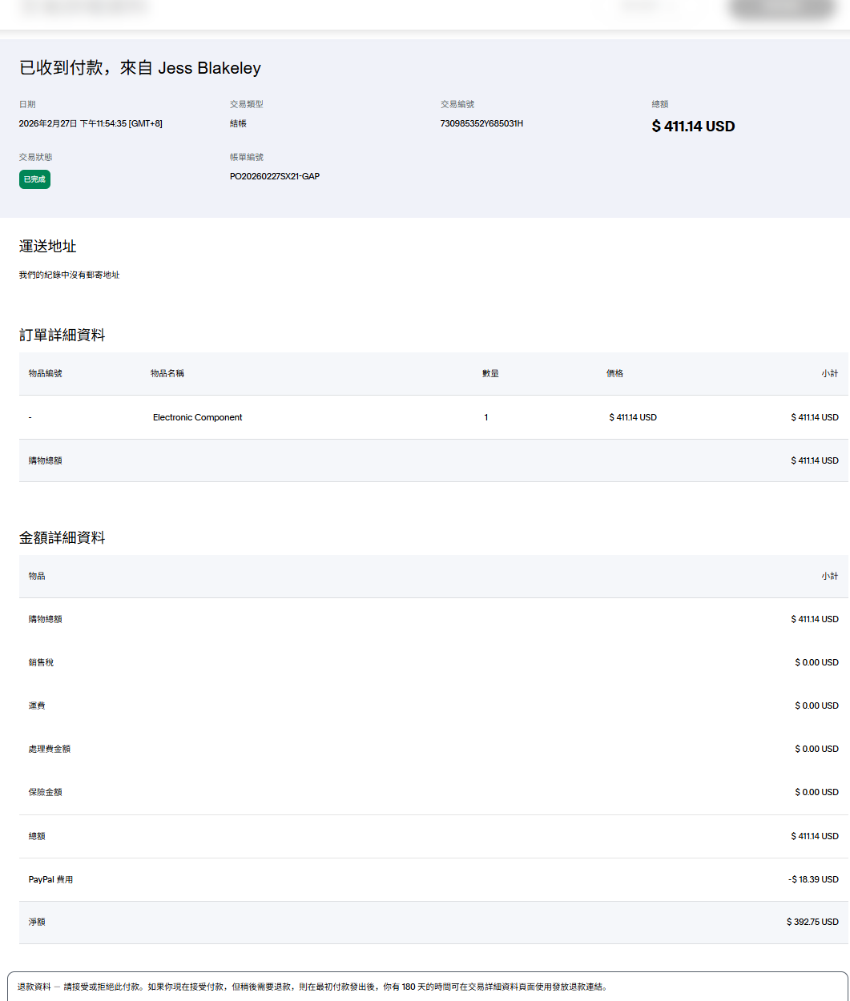Click the 價格 column header
This screenshot has height=1001, width=850.
pos(614,373)
